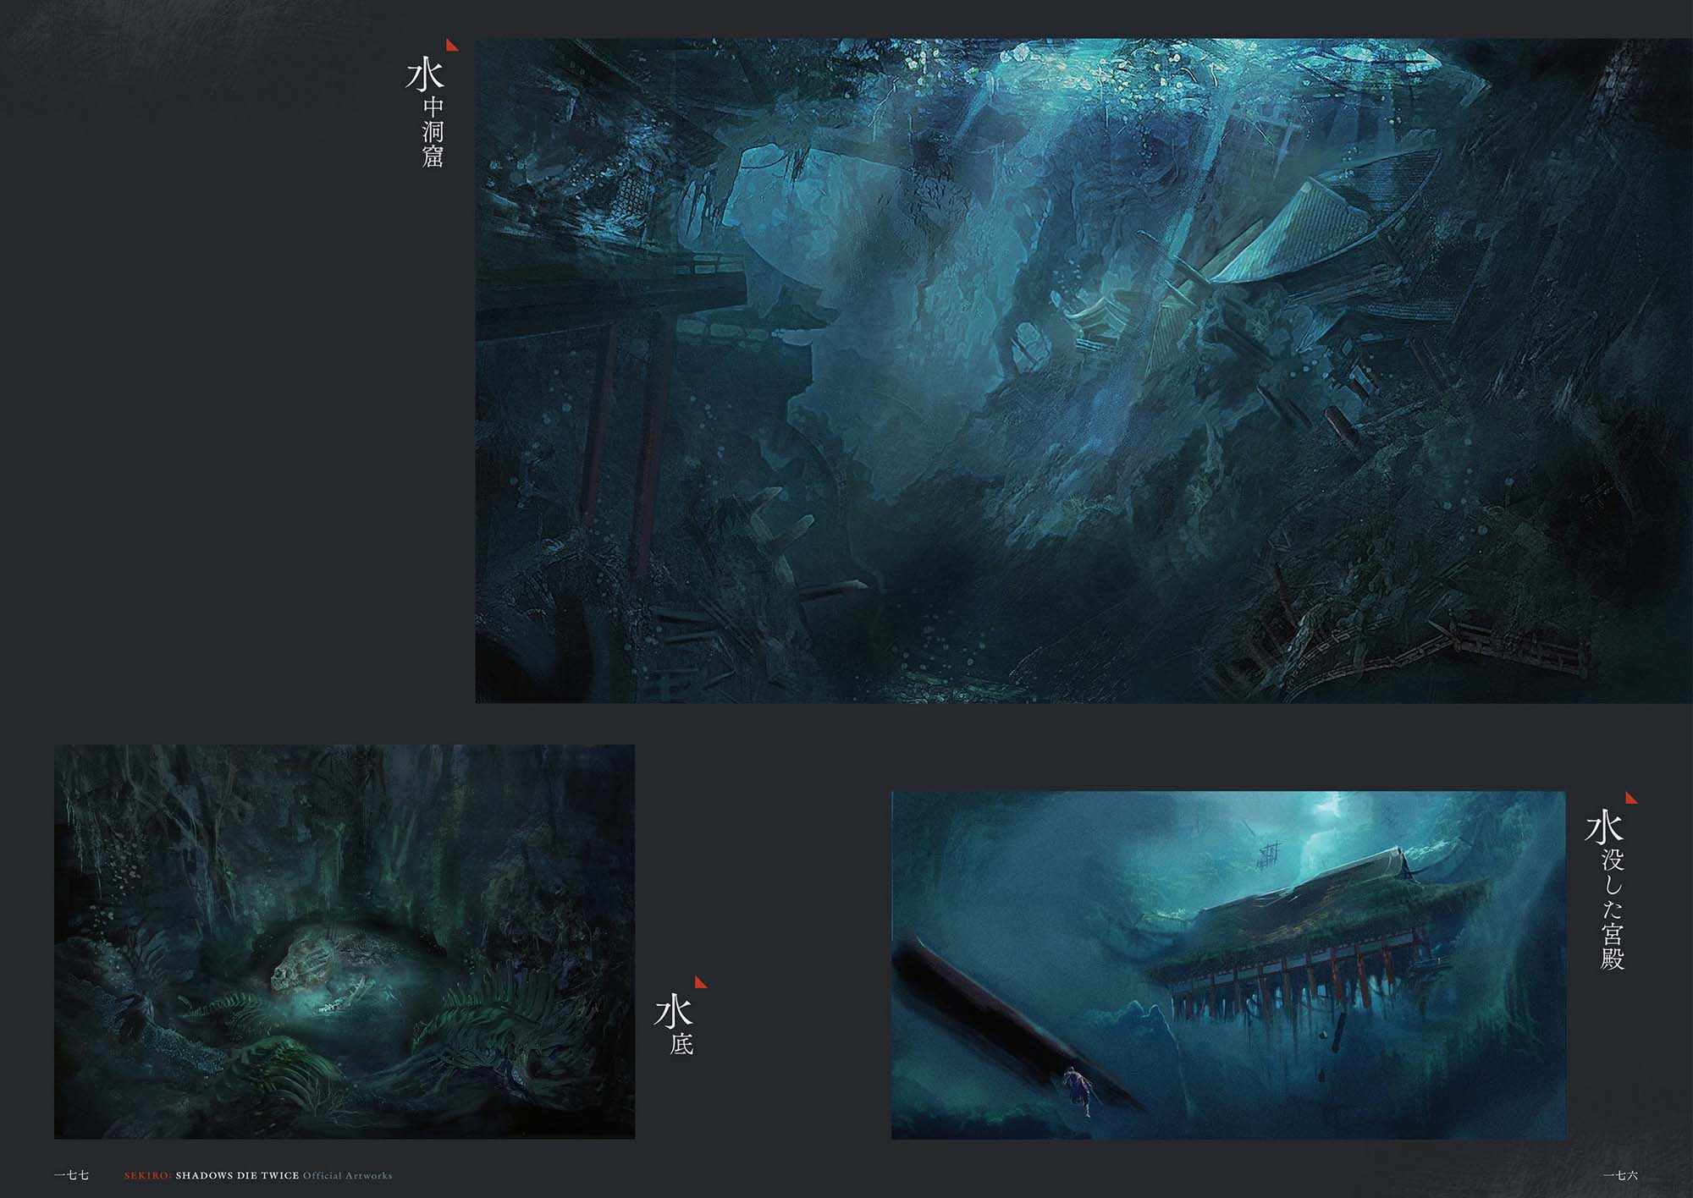This screenshot has height=1198, width=1693.
Task: Click the 中洞窟 vertical caption text
Action: click(433, 133)
